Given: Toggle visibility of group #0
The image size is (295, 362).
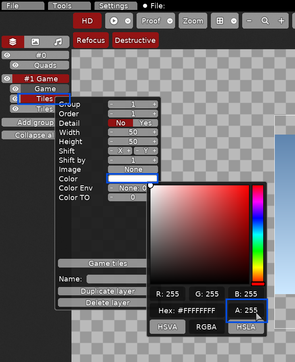Looking at the screenshot, I should coord(7,55).
